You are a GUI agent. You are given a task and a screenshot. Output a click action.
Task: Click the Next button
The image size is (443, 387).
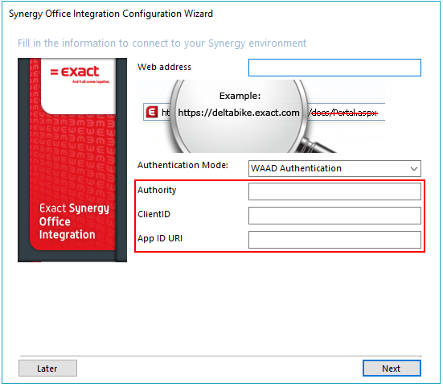pyautogui.click(x=392, y=368)
